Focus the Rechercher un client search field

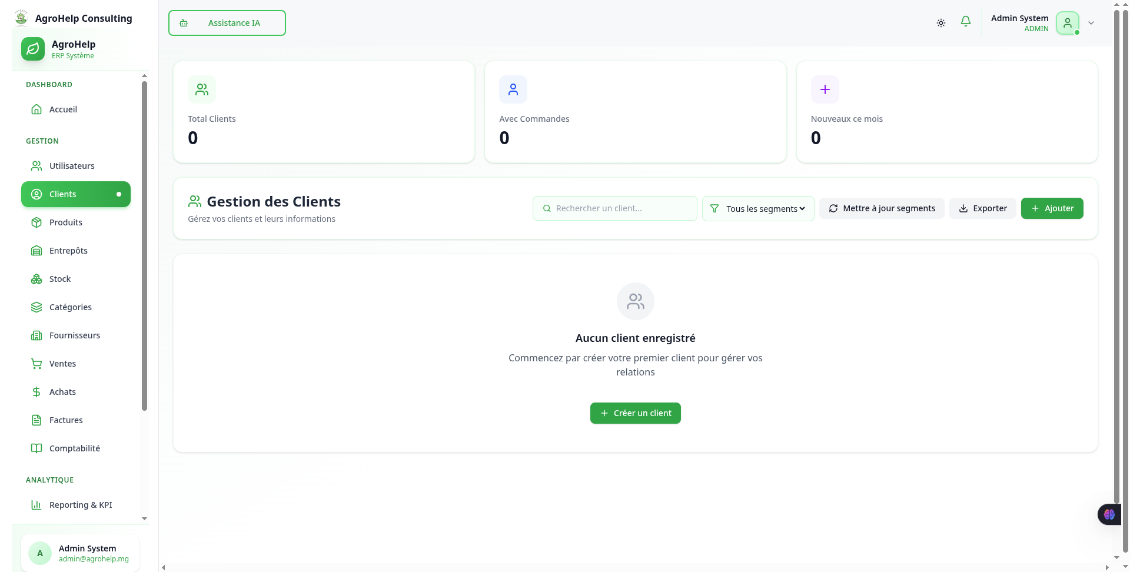pos(615,208)
